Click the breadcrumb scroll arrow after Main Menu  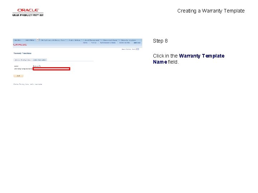point(38,40)
